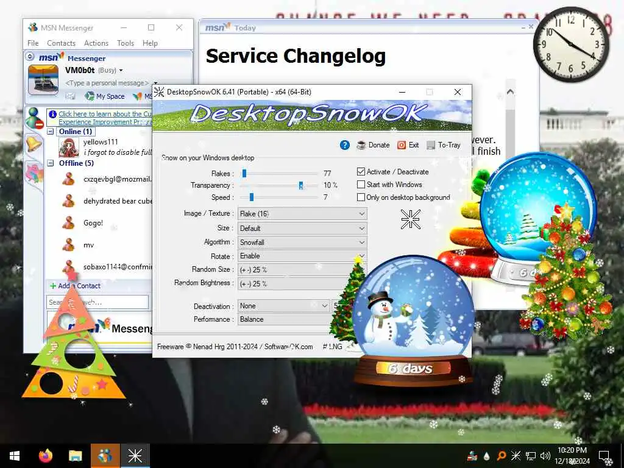Click Add a Contact in Messenger
The image size is (624, 468).
(75, 286)
